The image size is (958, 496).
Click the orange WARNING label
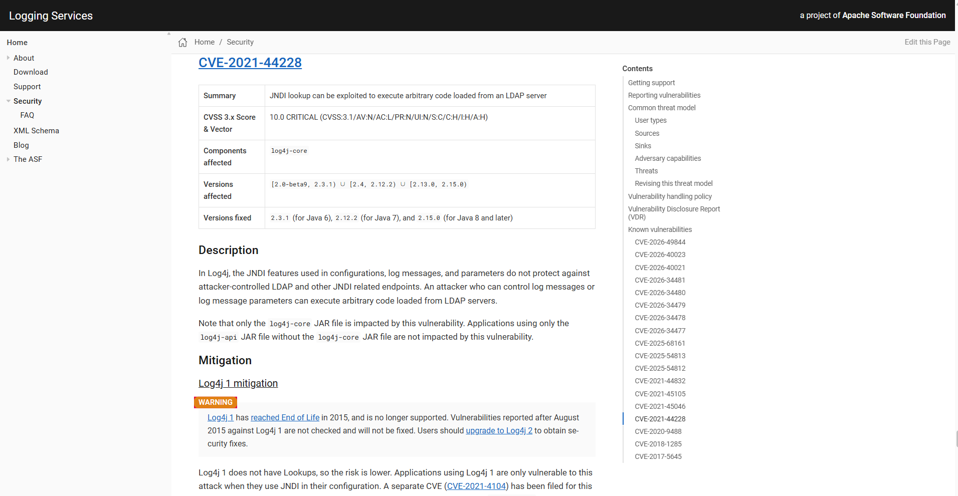(x=216, y=402)
